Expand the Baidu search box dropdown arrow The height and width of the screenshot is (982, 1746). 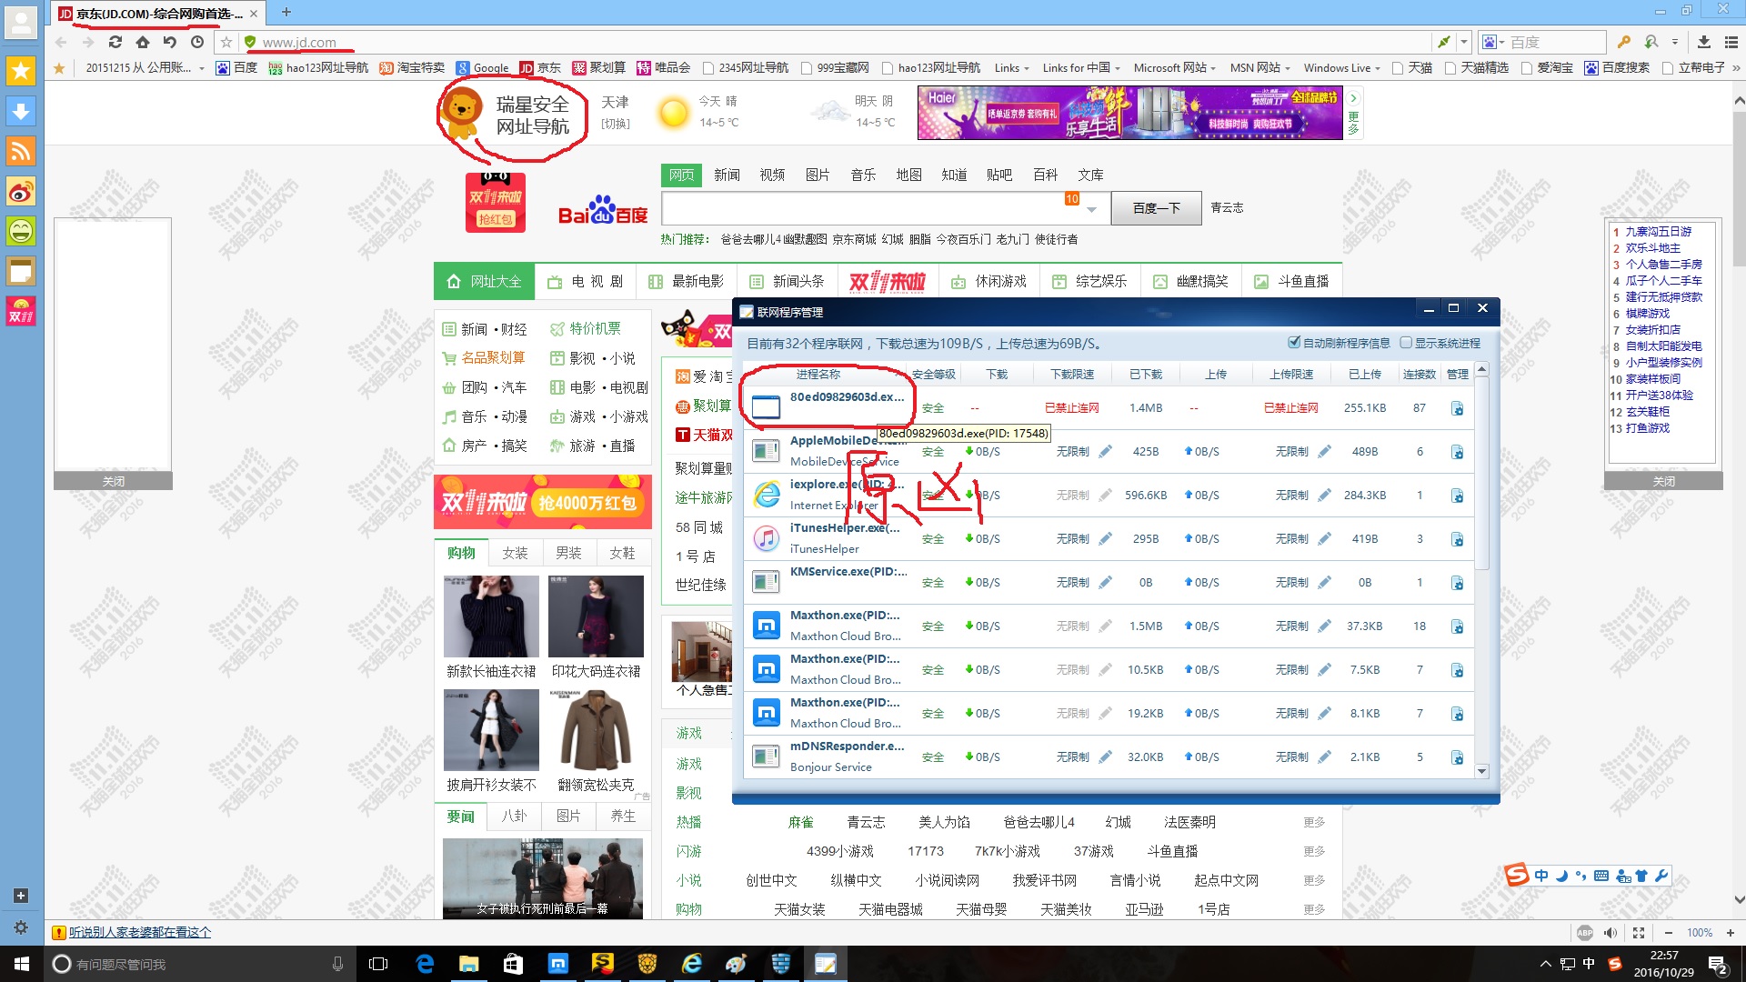pyautogui.click(x=1091, y=210)
